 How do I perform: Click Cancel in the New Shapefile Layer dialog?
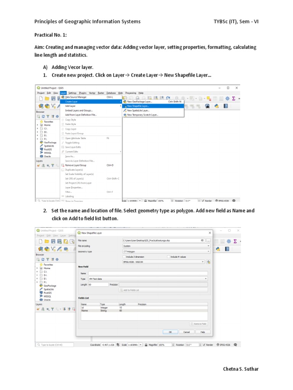click(187, 332)
